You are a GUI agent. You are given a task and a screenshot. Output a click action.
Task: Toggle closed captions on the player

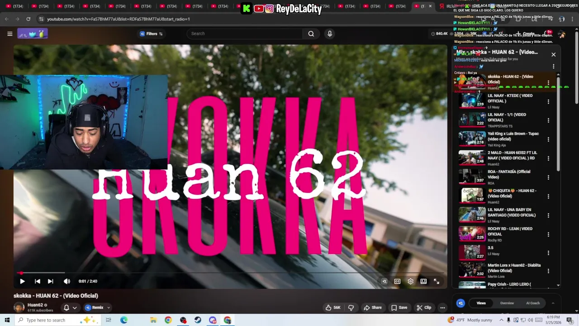point(397,281)
